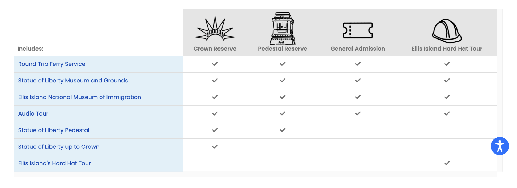Screen dimensions: 517x188
Task: Open Statue of Liberty Pedestal link
Action: [x=54, y=130]
